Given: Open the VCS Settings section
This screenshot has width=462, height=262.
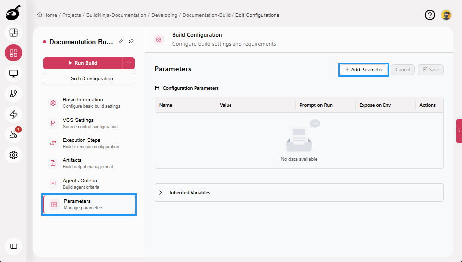Looking at the screenshot, I should pyautogui.click(x=89, y=123).
